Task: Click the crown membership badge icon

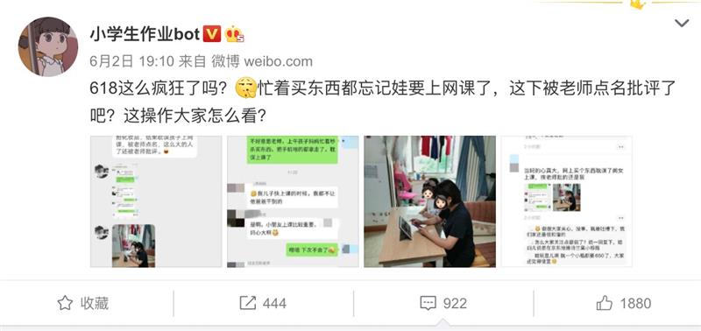Action: point(234,34)
